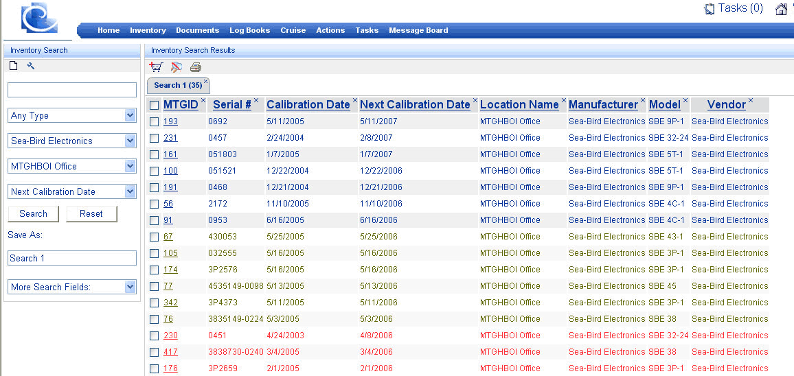Open the Any Type dropdown
794x376 pixels.
(72, 115)
